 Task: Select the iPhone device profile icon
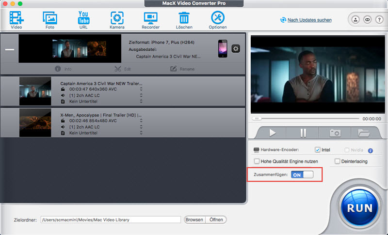point(223,48)
